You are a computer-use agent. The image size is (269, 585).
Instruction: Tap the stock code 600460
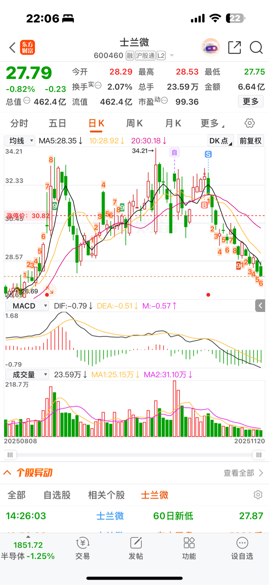[x=109, y=56]
